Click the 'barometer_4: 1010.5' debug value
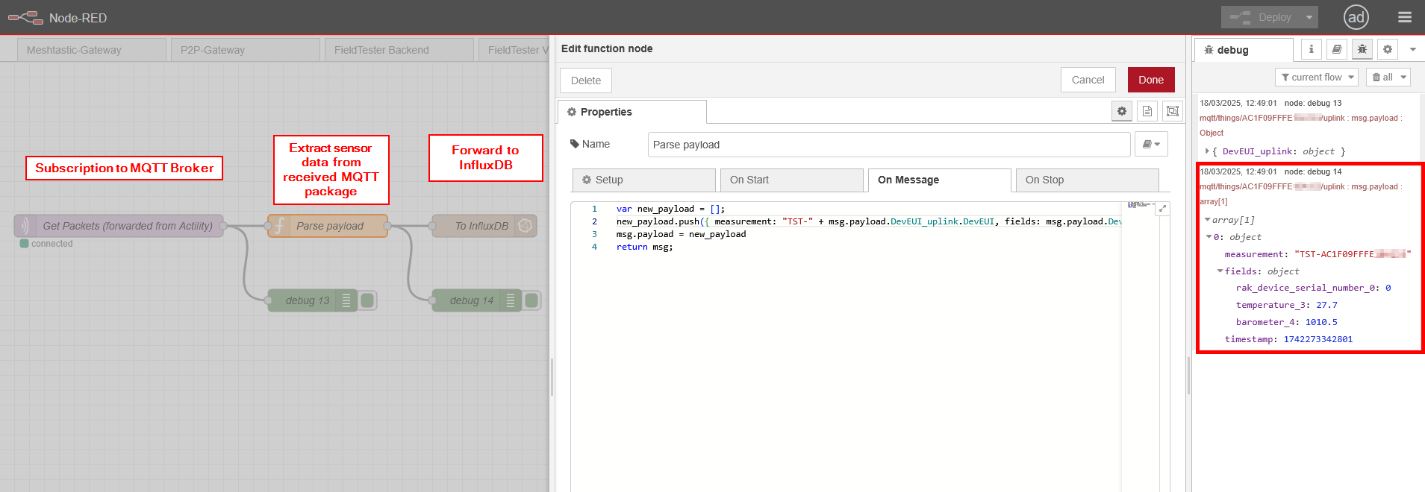1425x492 pixels. click(x=1286, y=322)
